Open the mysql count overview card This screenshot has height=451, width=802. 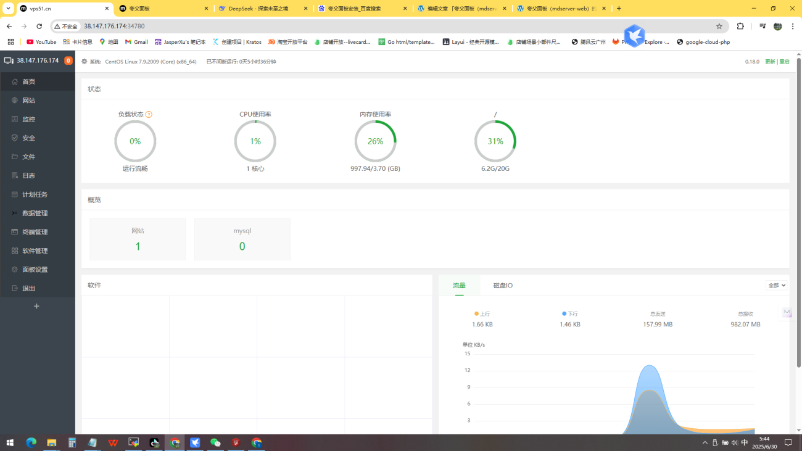242,239
